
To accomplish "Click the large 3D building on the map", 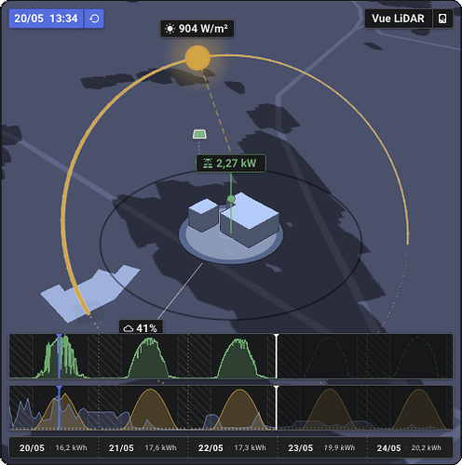I will click(250, 220).
